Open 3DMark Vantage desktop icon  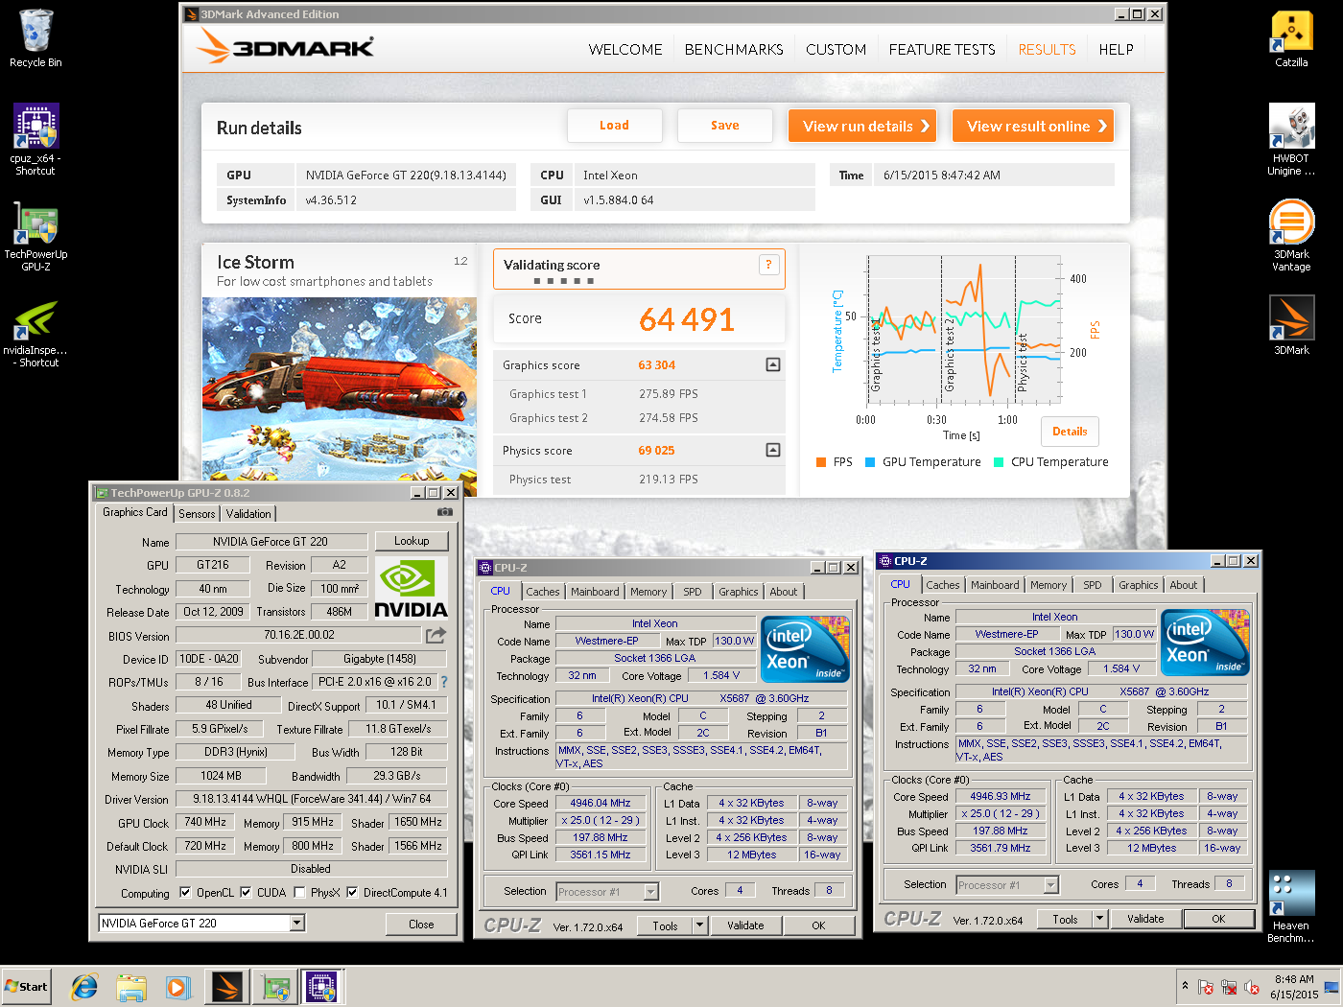[x=1291, y=236]
